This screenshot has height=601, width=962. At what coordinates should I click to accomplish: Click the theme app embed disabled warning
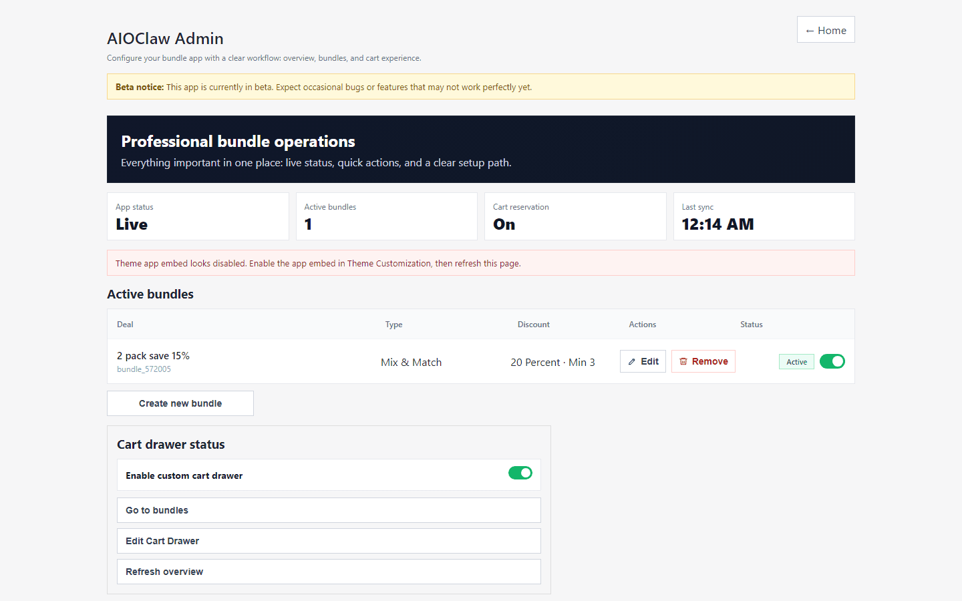[x=481, y=263]
